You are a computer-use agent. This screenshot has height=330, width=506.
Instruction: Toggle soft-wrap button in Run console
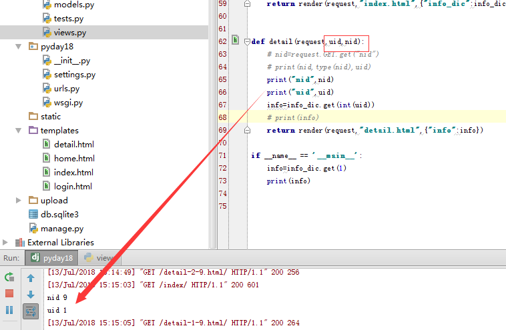click(x=31, y=311)
